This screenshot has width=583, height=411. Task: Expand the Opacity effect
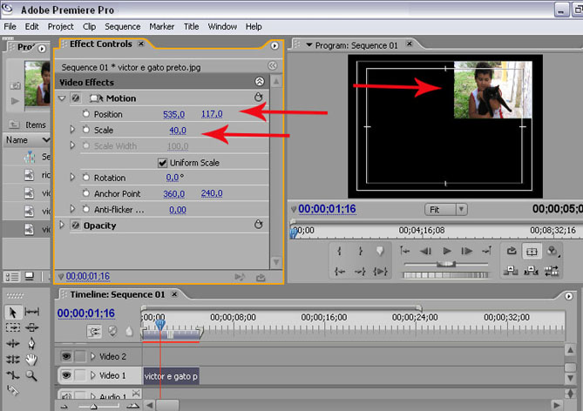(62, 226)
